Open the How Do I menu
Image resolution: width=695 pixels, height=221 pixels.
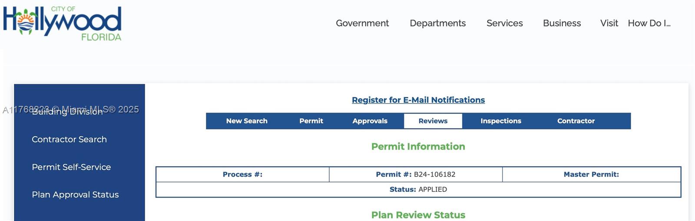649,23
